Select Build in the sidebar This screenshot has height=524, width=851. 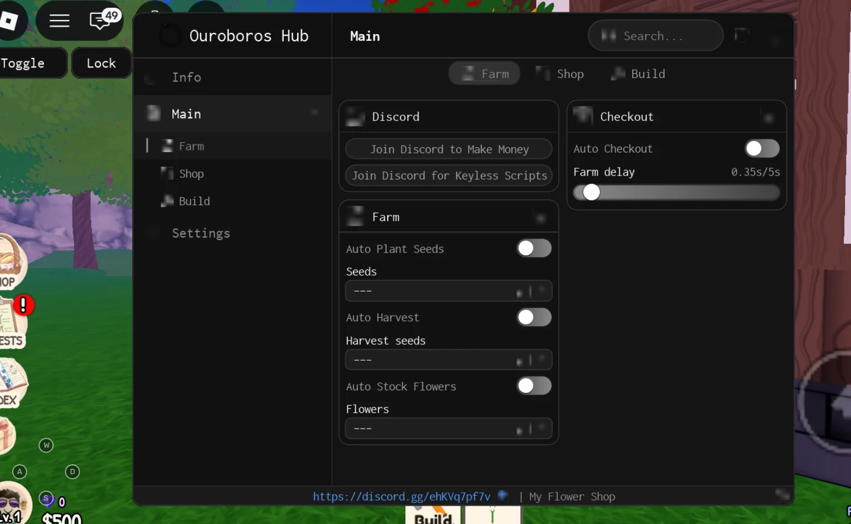(x=232, y=201)
